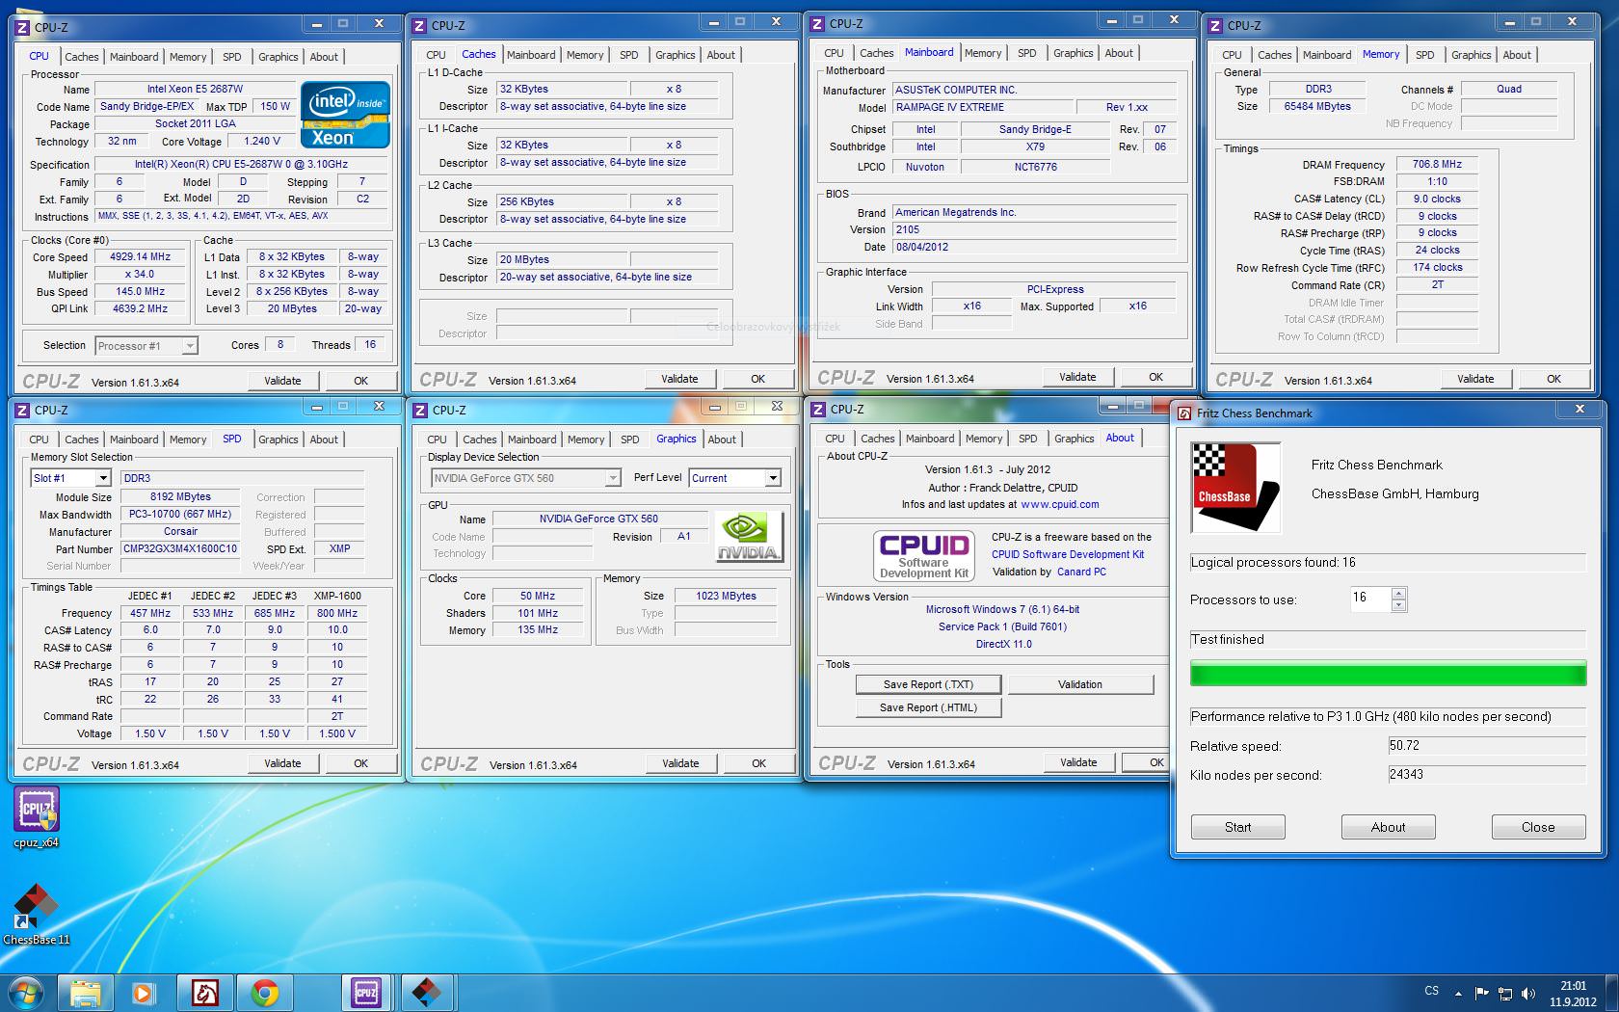Select CPU tab in About window
Image resolution: width=1619 pixels, height=1012 pixels.
coord(835,439)
